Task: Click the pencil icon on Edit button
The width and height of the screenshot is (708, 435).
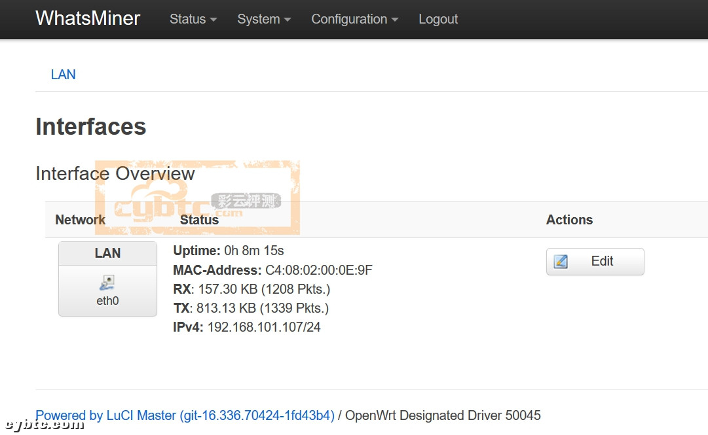Action: click(x=561, y=262)
